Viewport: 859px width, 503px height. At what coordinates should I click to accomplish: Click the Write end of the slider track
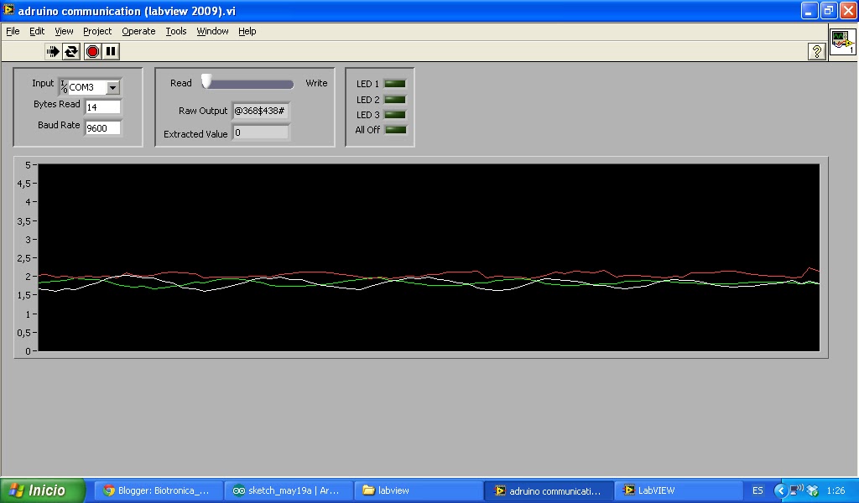289,85
